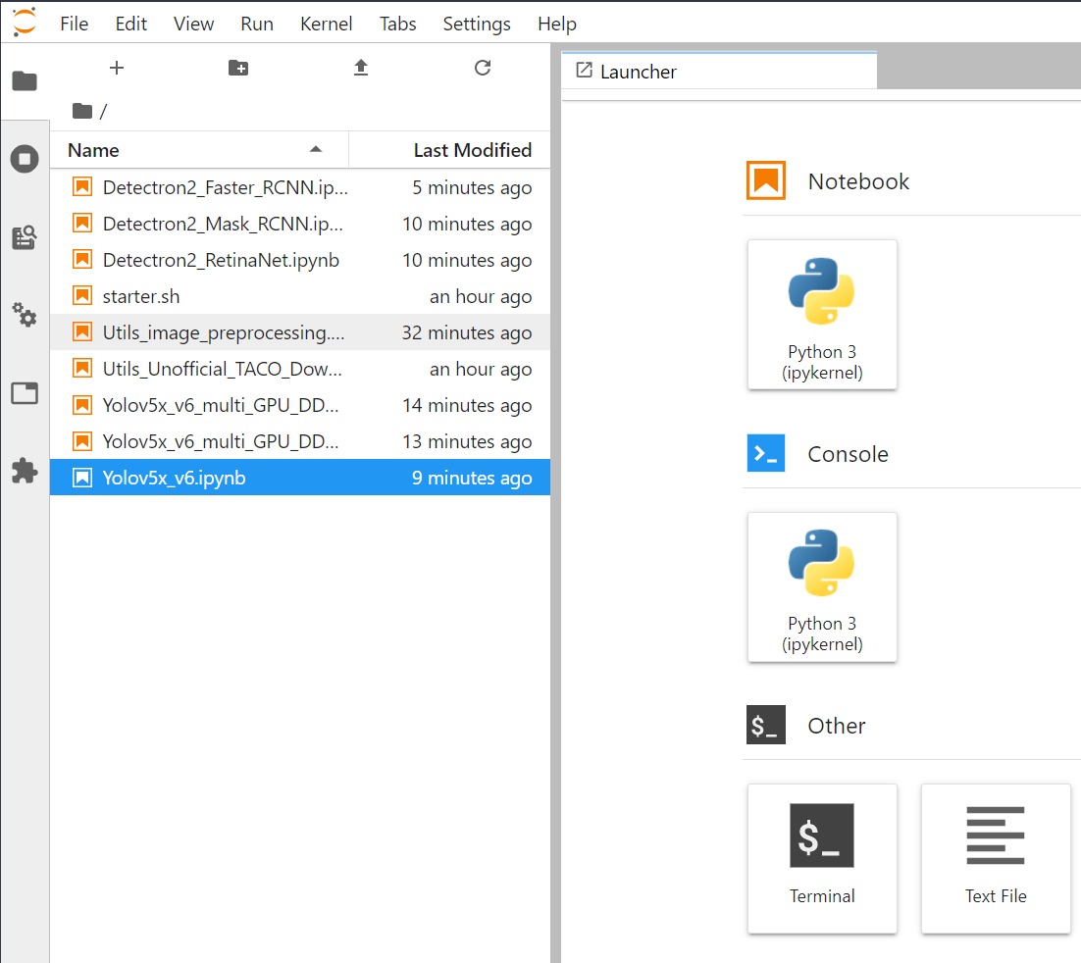Sort files by Name column header
The height and width of the screenshot is (963, 1081).
(199, 150)
